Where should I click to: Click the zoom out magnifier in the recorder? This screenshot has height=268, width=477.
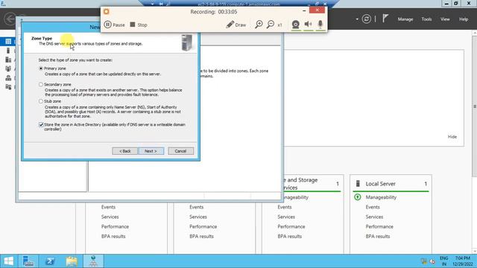pos(270,25)
